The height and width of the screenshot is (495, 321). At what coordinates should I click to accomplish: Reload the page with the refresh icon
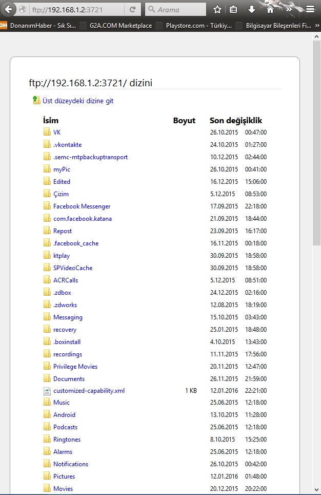tap(132, 9)
